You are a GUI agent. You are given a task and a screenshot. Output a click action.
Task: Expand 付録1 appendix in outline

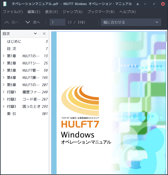coord(4,92)
